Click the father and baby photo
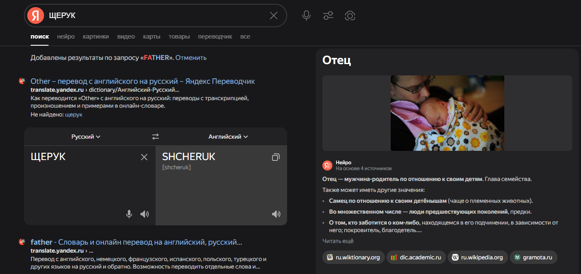Screen dimensions: 581x274 [x=447, y=113]
